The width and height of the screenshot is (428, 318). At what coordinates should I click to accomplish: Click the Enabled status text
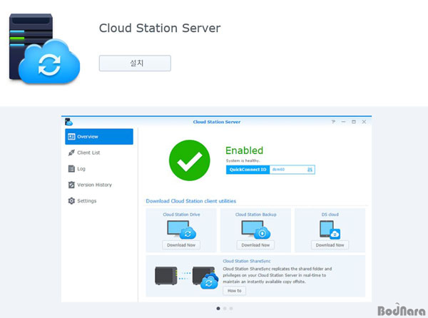[x=244, y=150]
